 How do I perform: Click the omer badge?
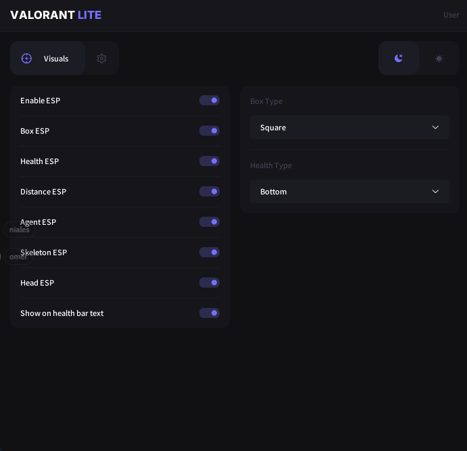pos(18,257)
